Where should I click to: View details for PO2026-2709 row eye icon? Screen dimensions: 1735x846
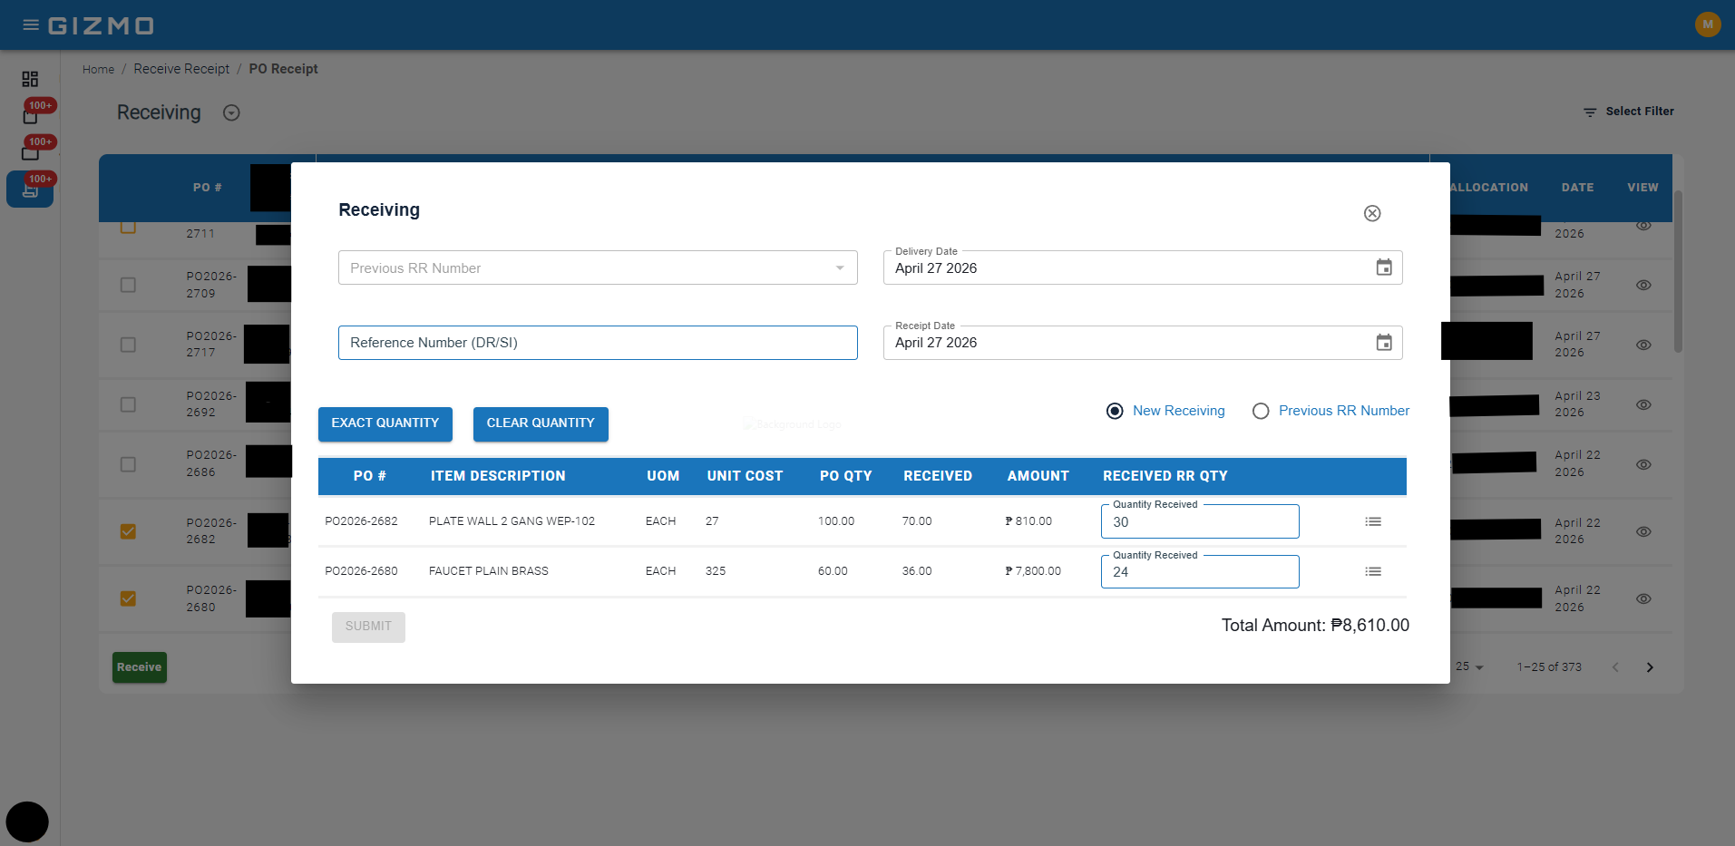(1643, 285)
